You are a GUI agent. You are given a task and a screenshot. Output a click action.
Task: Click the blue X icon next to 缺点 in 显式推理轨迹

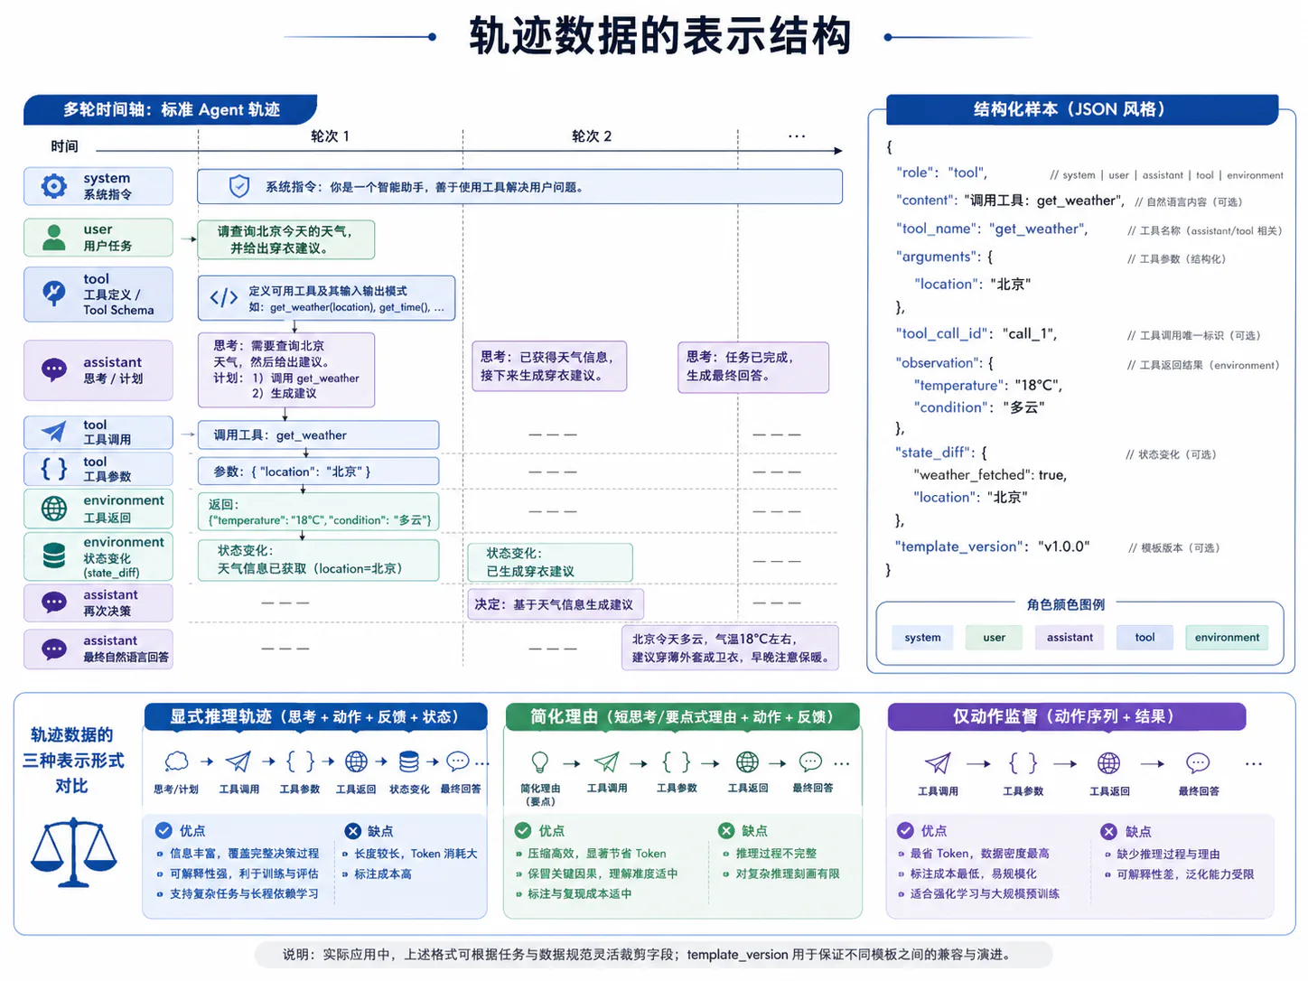pos(352,831)
